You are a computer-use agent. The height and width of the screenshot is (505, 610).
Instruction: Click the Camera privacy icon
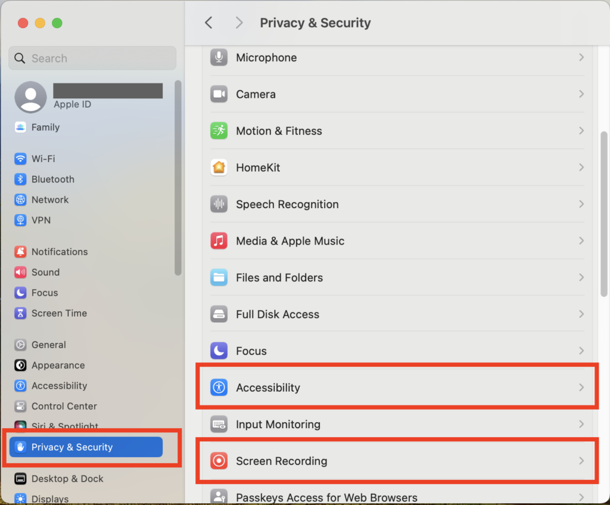219,94
